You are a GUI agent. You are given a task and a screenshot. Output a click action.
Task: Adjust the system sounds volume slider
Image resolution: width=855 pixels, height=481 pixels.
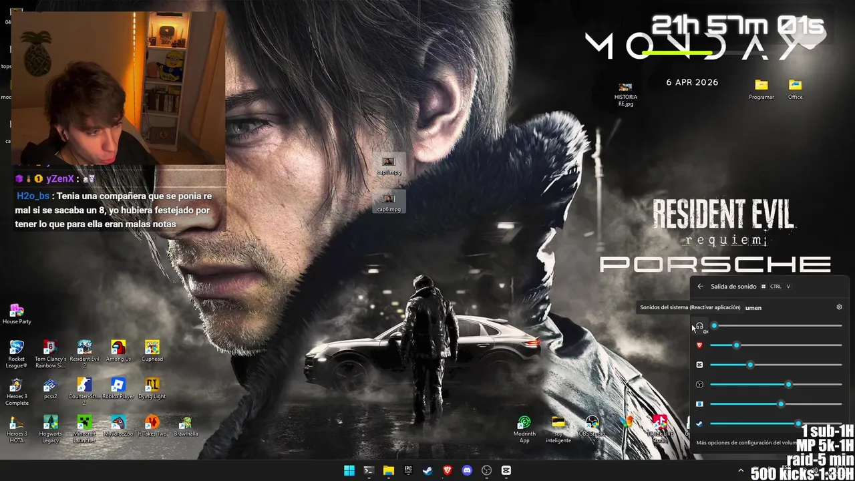coord(776,326)
